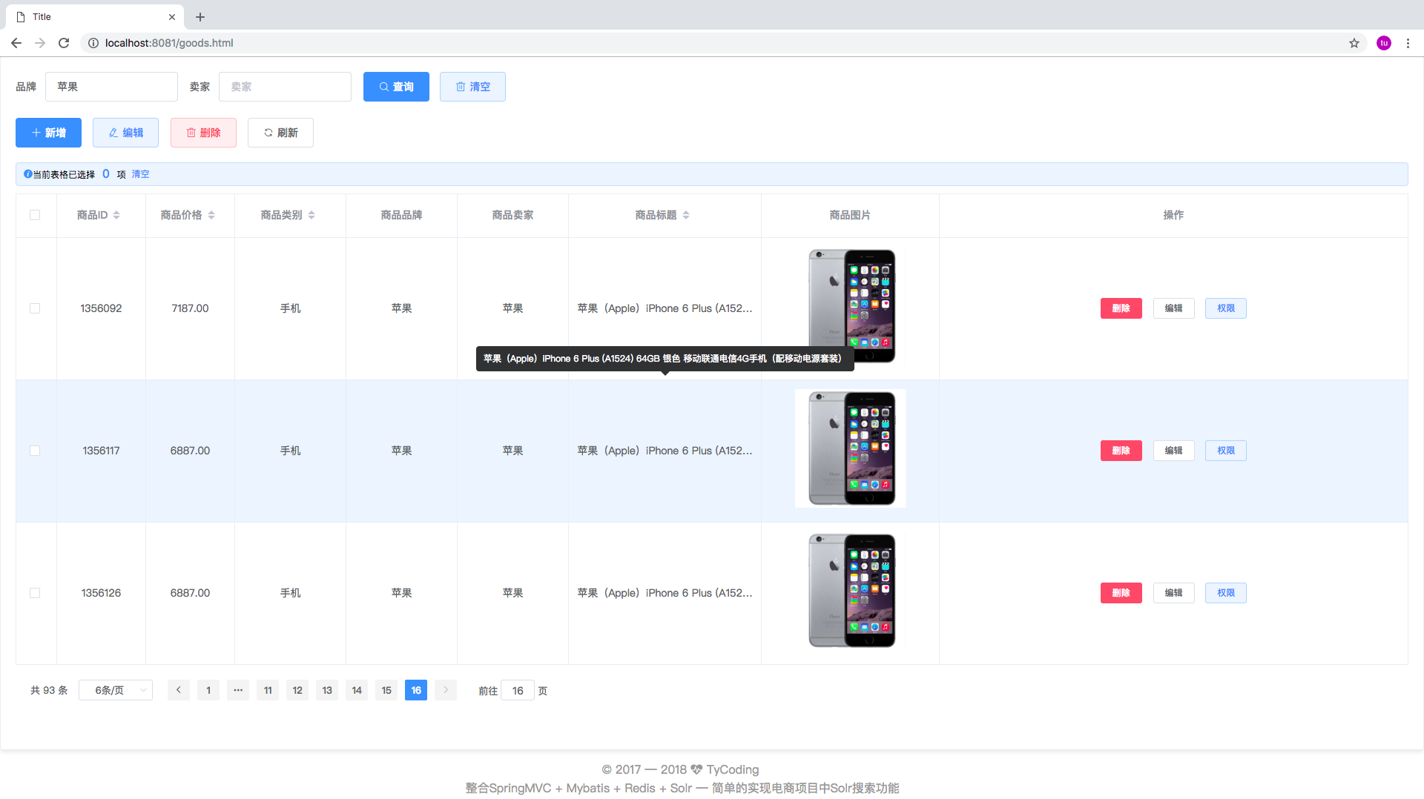Open a new browser tab
This screenshot has width=1424, height=799.
tap(200, 16)
